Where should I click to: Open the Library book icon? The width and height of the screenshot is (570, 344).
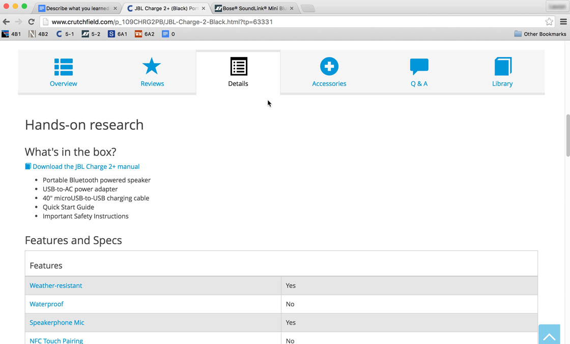point(502,67)
